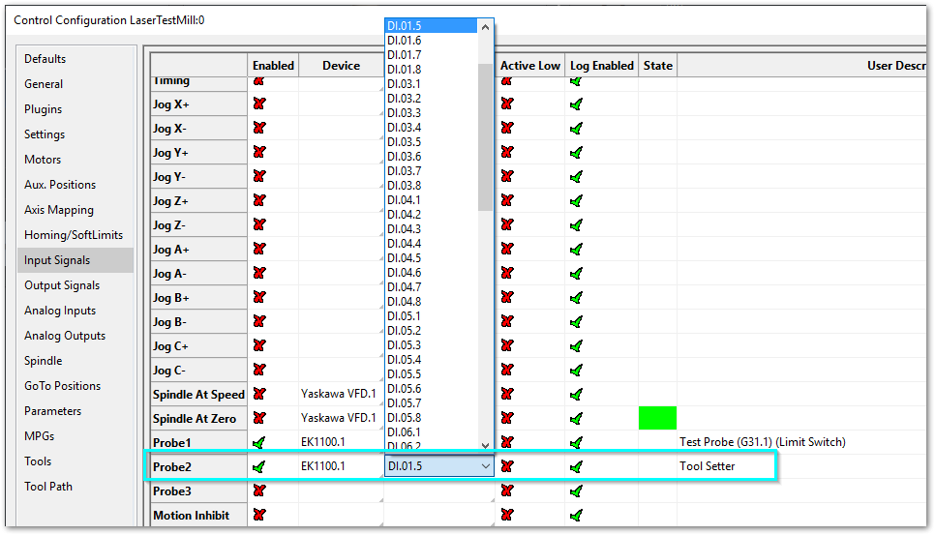Image resolution: width=935 pixels, height=535 pixels.
Task: Enable the Spindle At Speed signal
Action: 258,394
